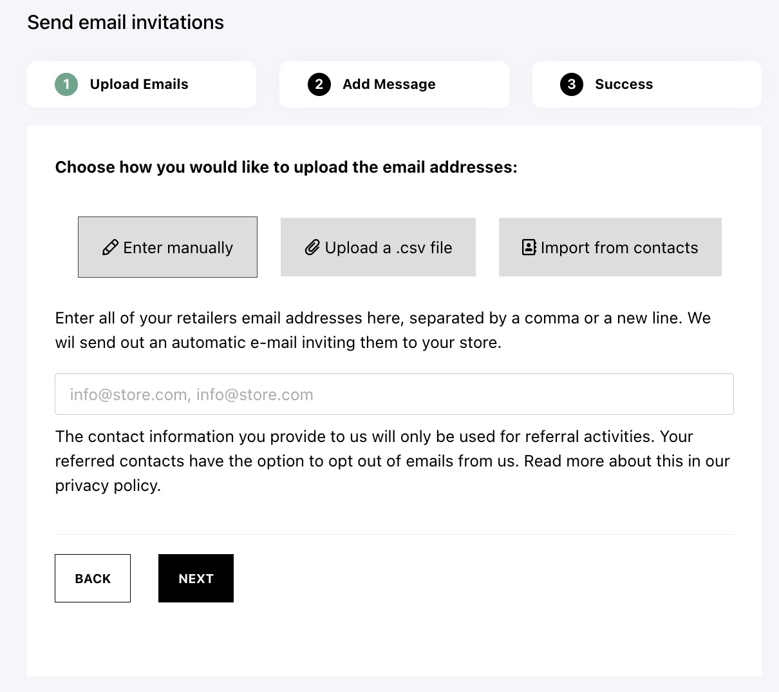779x692 pixels.
Task: Click the Send email invitations heading
Action: (126, 23)
